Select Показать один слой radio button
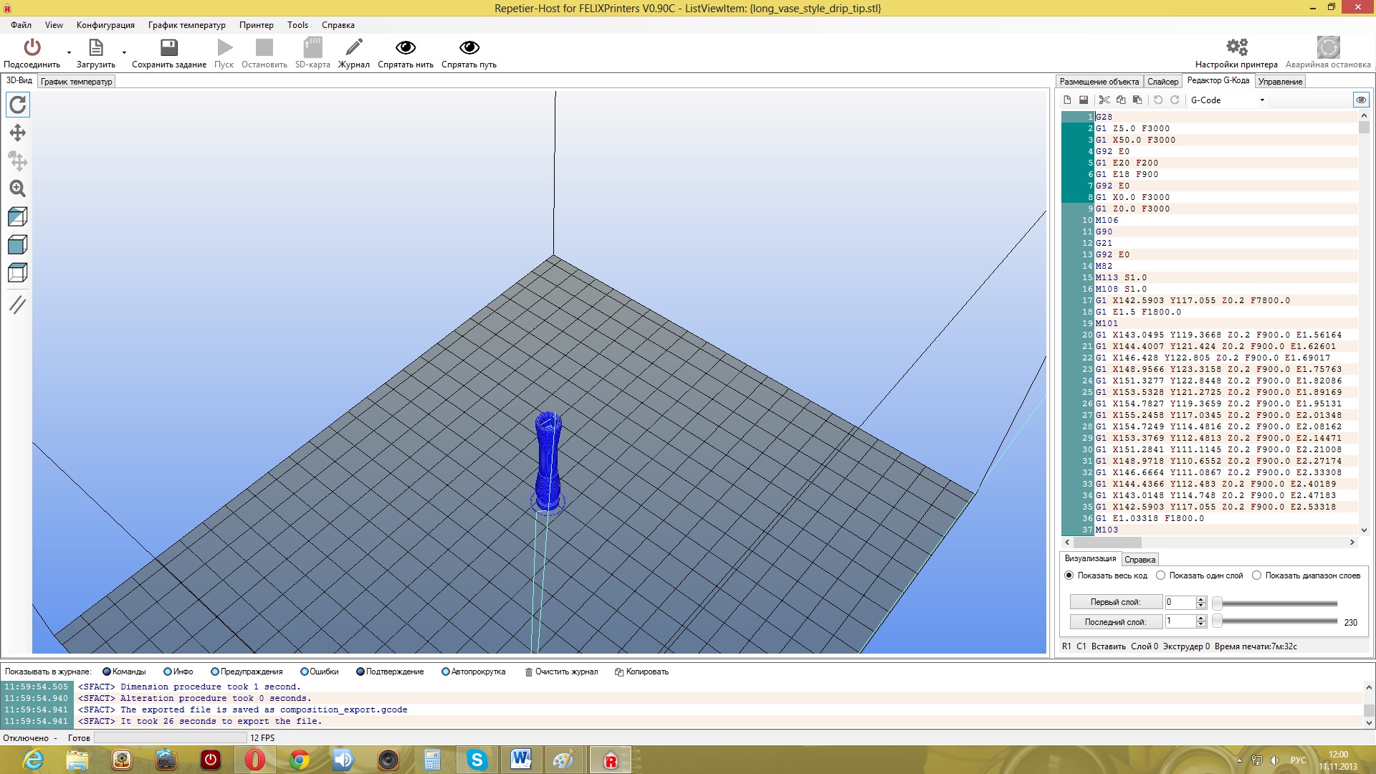 (x=1161, y=575)
